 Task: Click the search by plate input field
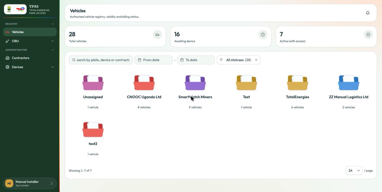click(x=101, y=60)
